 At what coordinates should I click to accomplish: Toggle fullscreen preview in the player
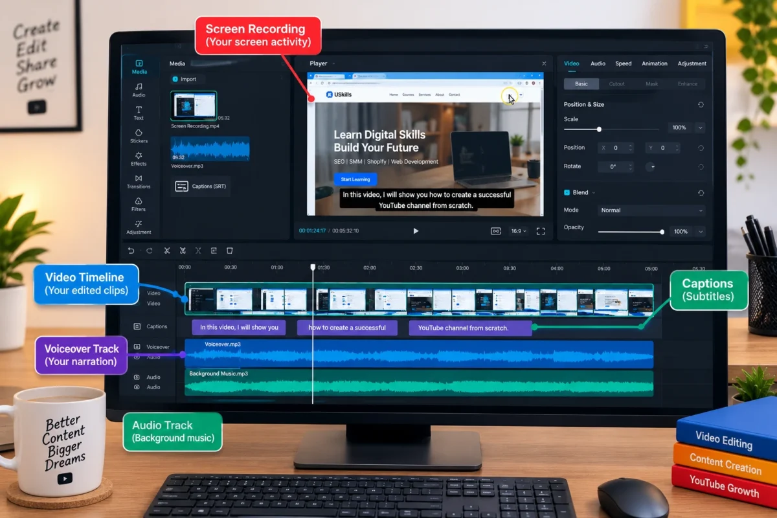click(541, 231)
